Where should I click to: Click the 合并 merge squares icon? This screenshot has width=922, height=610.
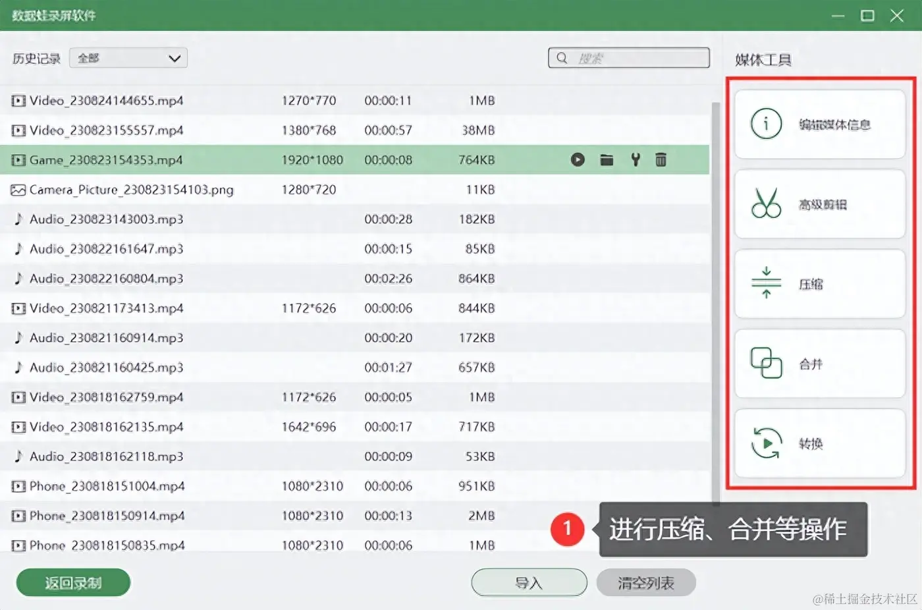coord(766,362)
